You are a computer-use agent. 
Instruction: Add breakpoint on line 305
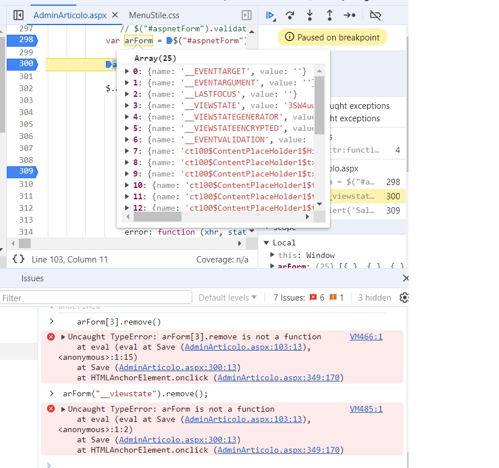(26, 124)
